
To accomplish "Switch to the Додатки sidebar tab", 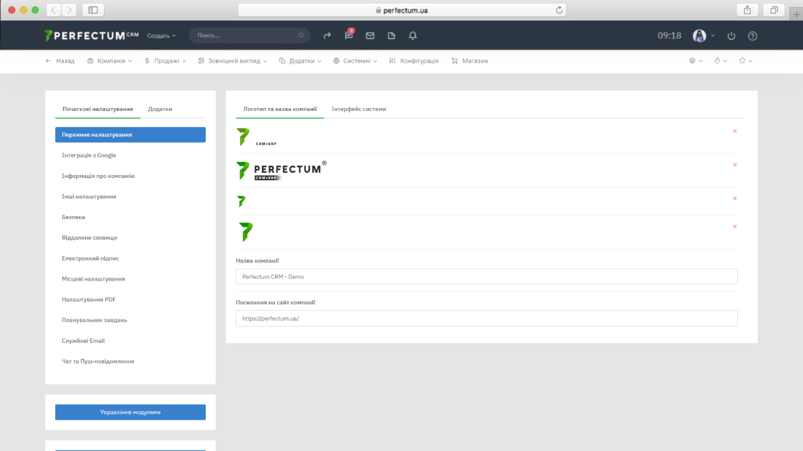I will pyautogui.click(x=160, y=109).
